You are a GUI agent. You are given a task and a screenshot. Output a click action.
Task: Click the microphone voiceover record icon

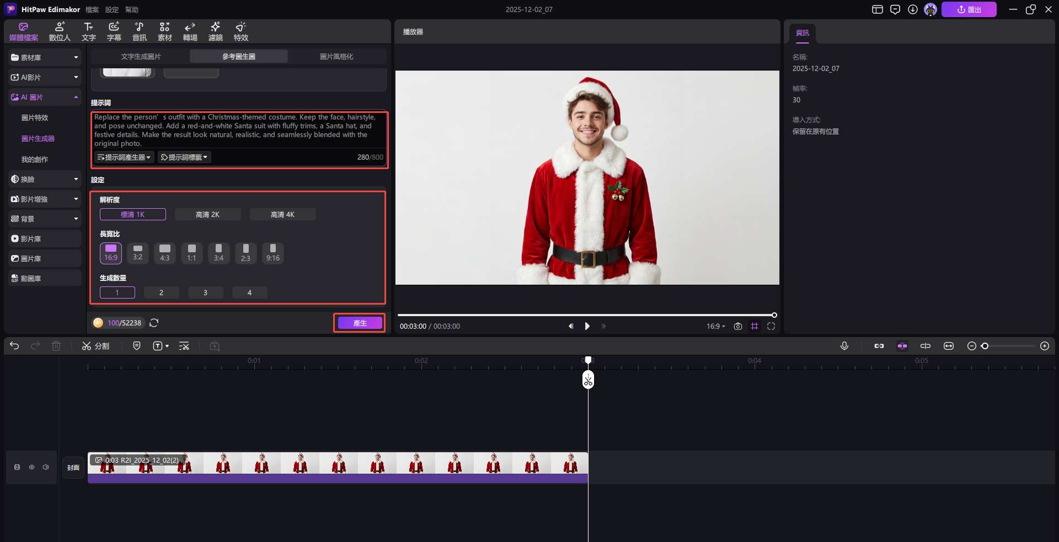pyautogui.click(x=844, y=346)
